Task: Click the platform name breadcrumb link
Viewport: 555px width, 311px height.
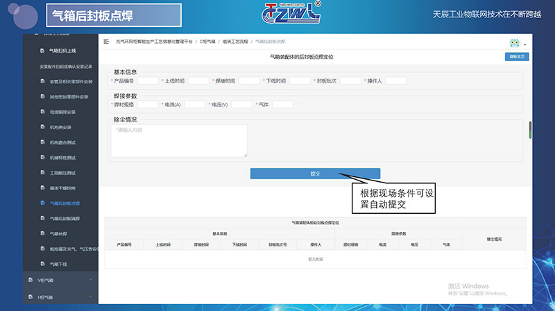Action: coord(154,42)
